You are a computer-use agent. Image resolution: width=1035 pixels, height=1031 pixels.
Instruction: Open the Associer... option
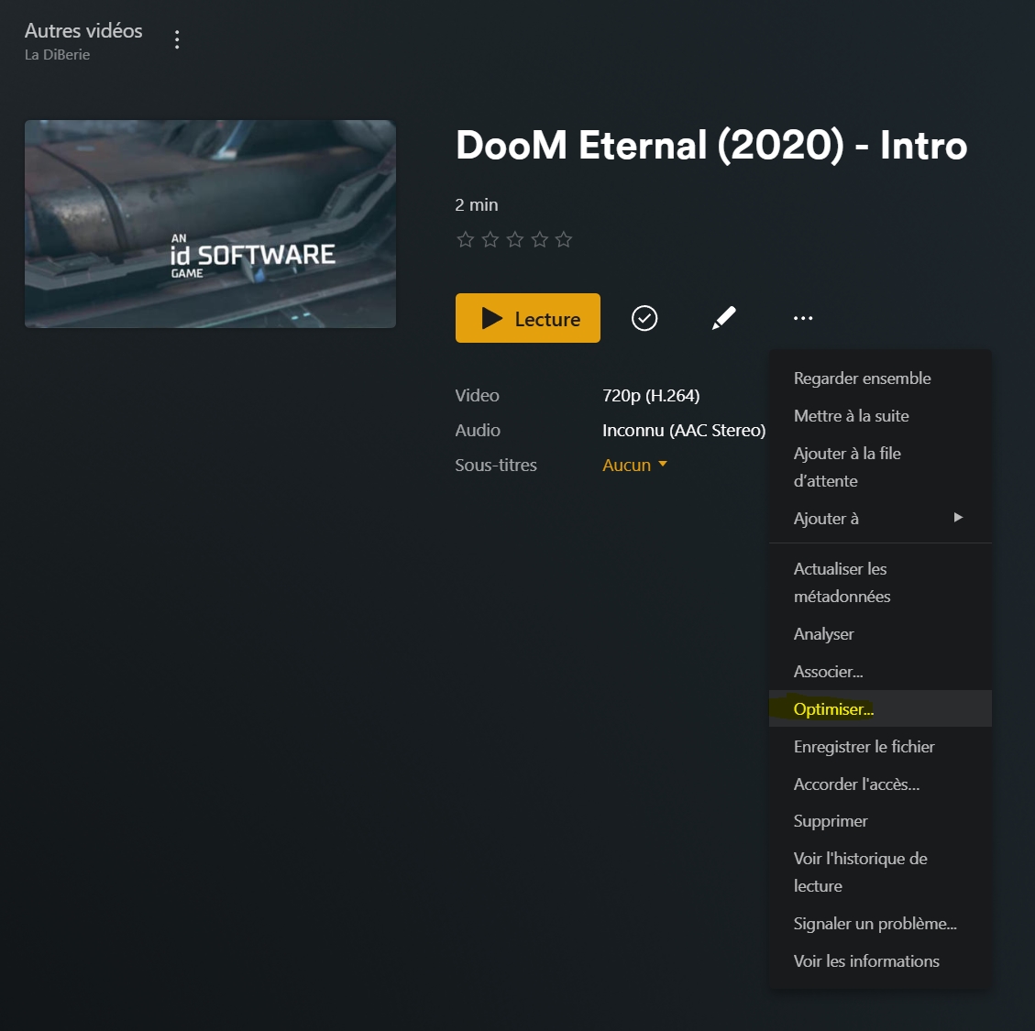click(x=880, y=671)
